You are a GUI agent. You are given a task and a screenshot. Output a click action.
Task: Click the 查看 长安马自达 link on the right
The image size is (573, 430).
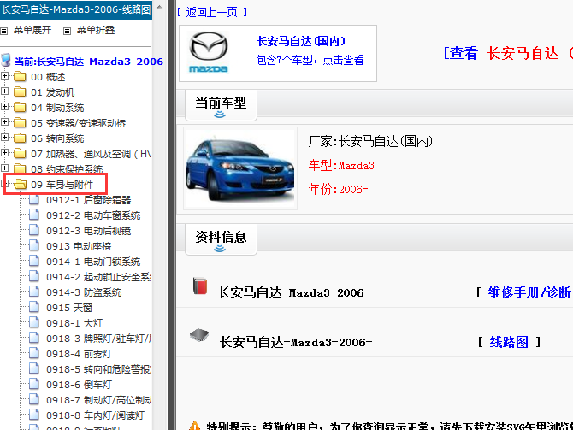508,53
